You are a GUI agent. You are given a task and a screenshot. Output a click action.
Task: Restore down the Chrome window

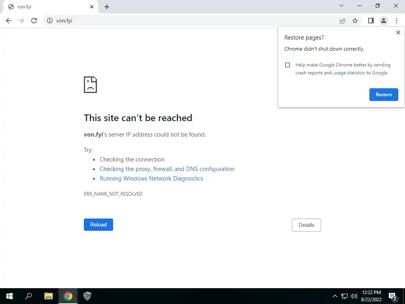coord(378,6)
